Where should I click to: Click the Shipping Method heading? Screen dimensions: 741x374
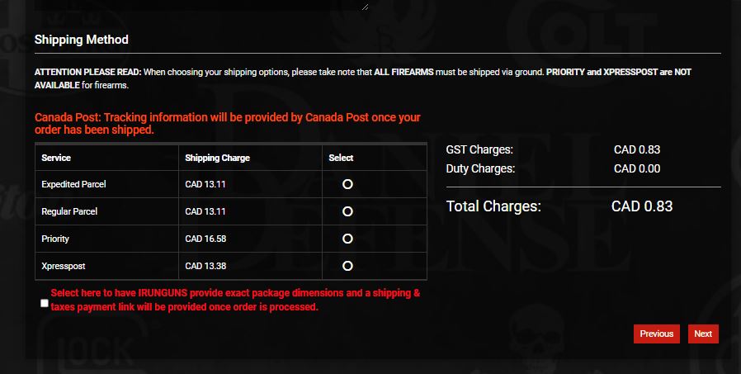(81, 40)
